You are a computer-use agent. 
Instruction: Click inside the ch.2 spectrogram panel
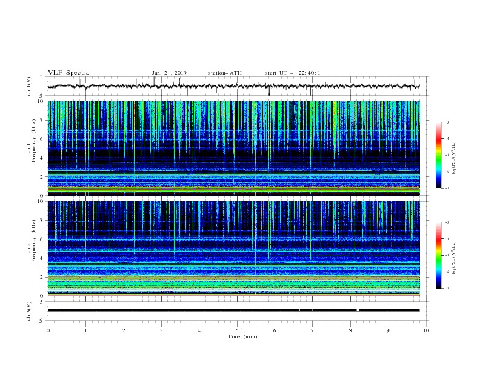[234, 249]
